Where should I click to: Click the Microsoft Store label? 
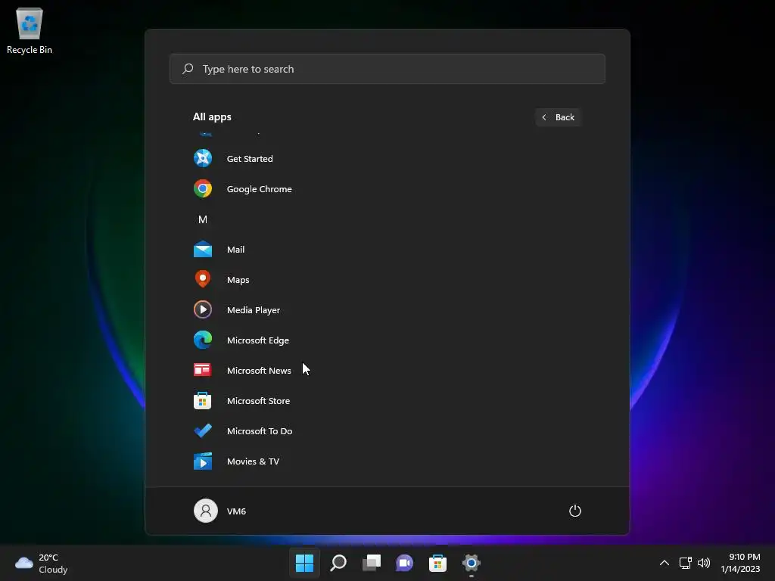tap(259, 401)
